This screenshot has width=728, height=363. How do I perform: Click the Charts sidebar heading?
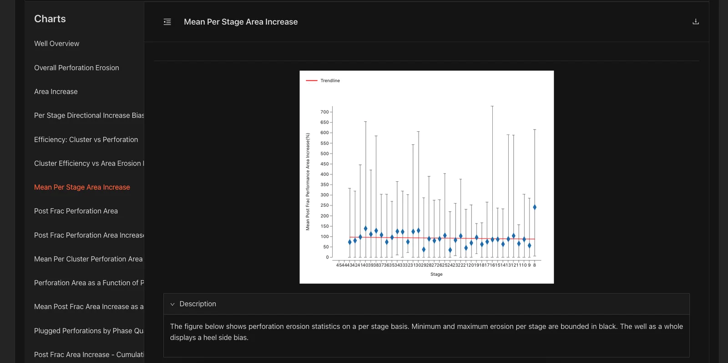pos(50,19)
